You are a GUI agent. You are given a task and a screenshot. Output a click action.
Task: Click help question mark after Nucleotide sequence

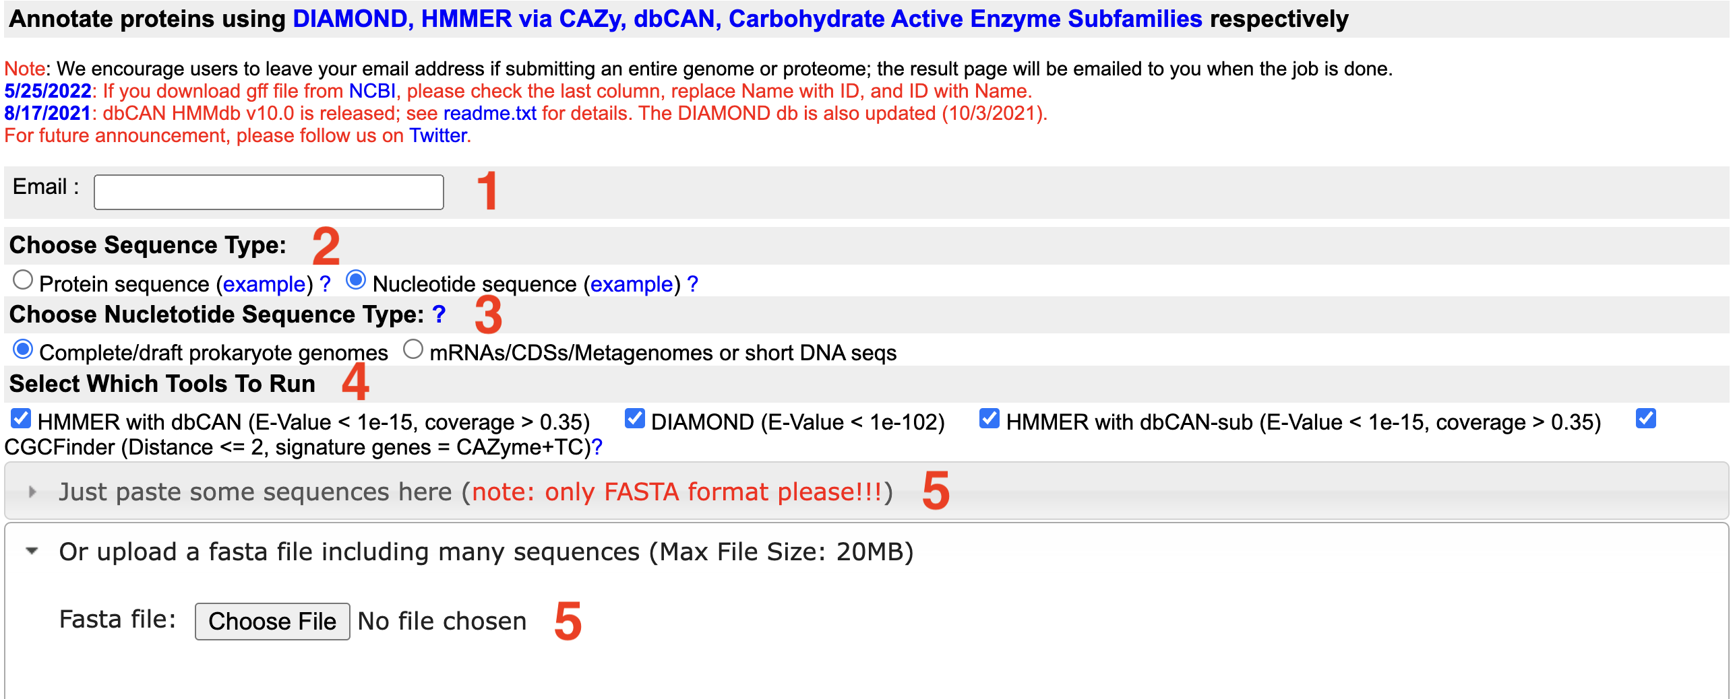tap(692, 284)
